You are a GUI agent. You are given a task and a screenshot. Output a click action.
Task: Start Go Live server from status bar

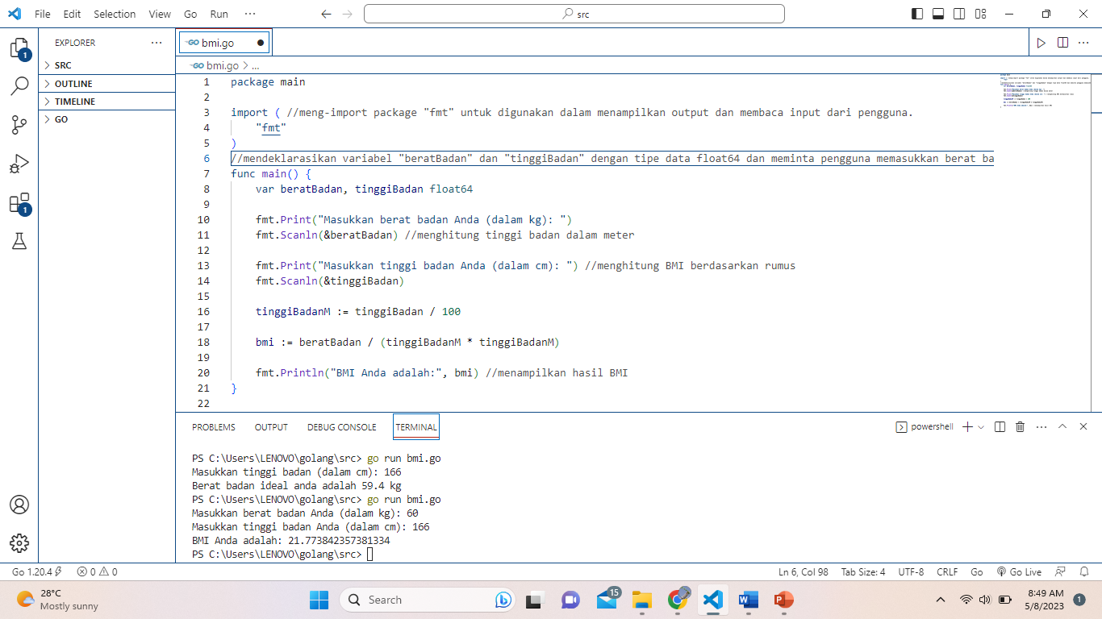tap(1019, 572)
